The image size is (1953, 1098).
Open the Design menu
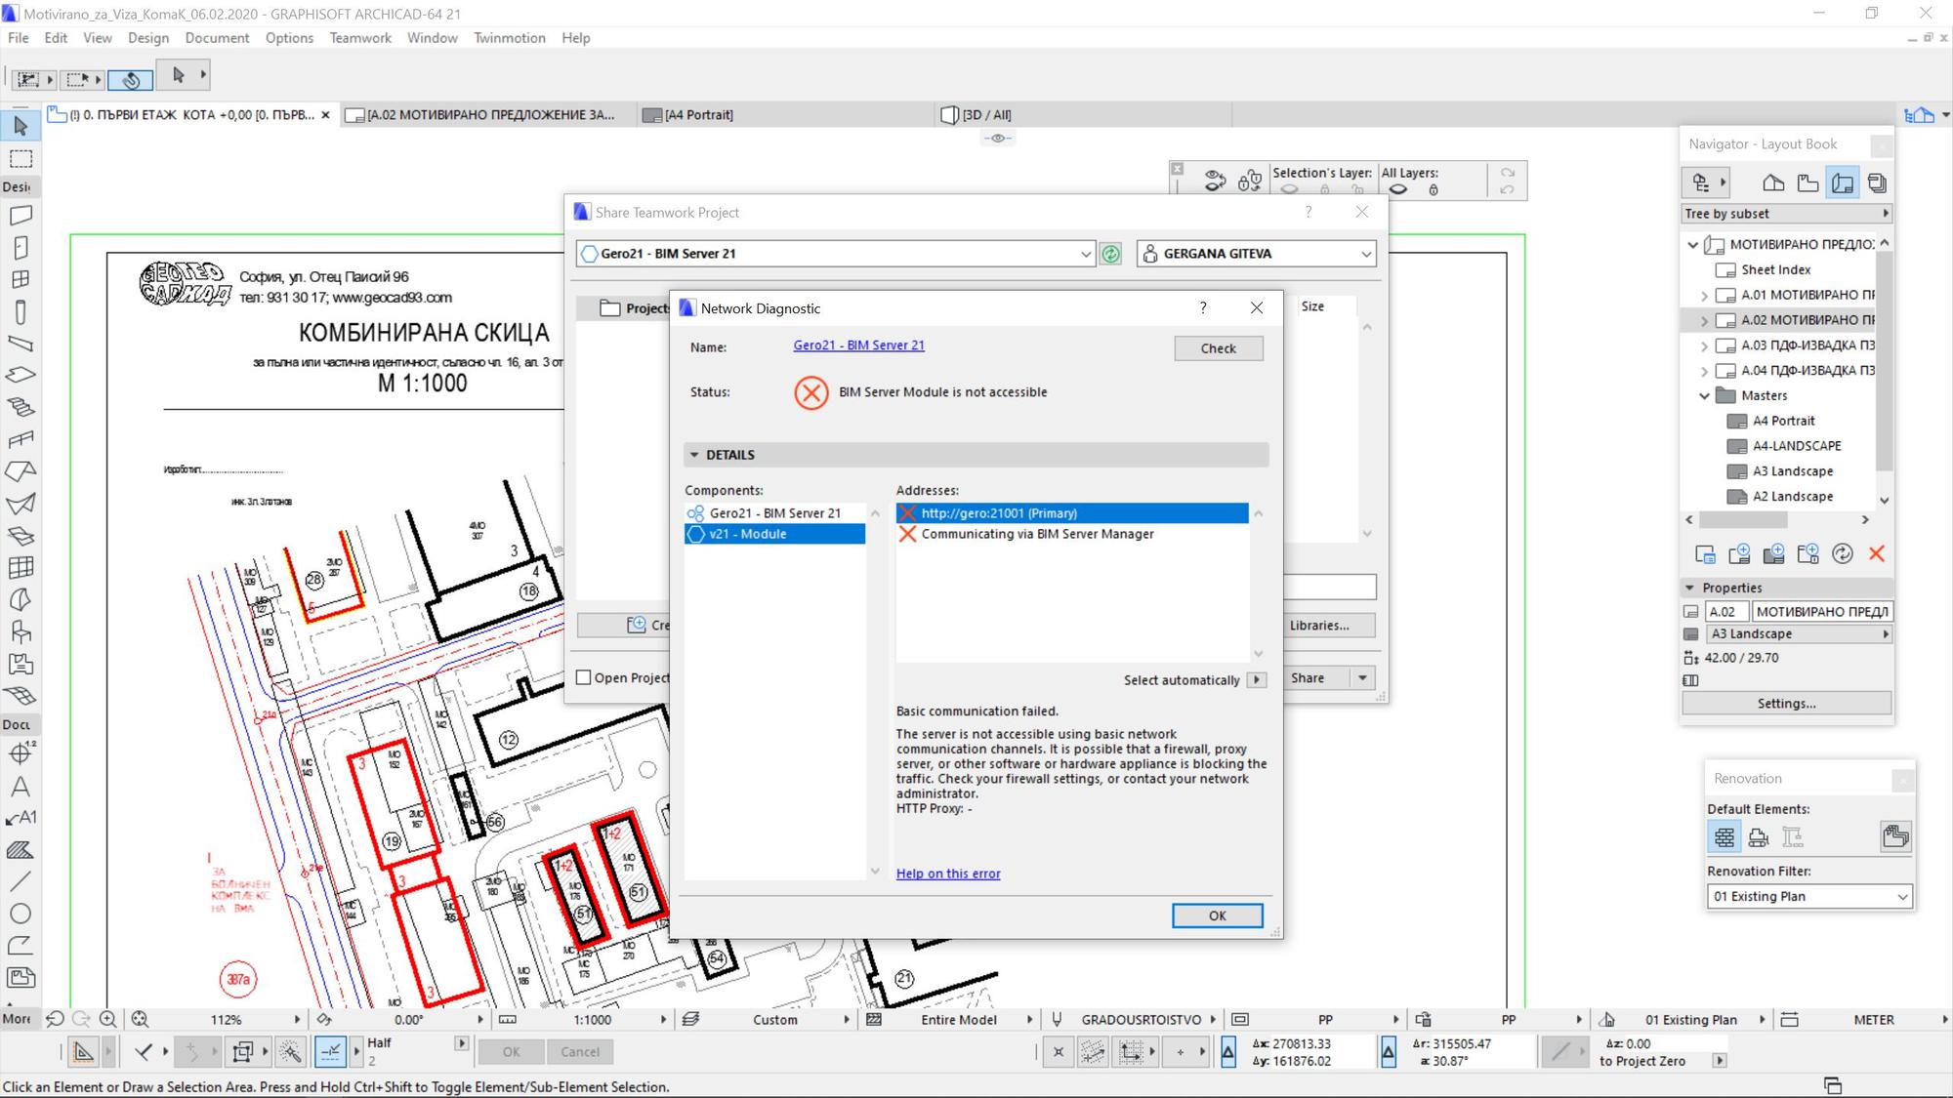148,38
